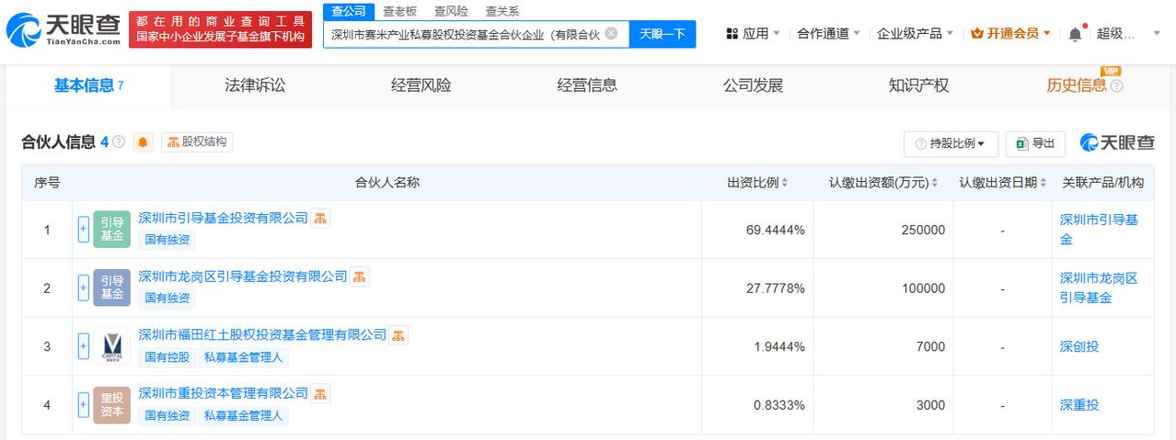Click the 引导基金 logo in row 2
The height and width of the screenshot is (440, 1176).
click(112, 288)
